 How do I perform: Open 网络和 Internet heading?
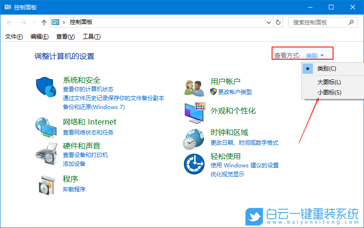pos(90,122)
